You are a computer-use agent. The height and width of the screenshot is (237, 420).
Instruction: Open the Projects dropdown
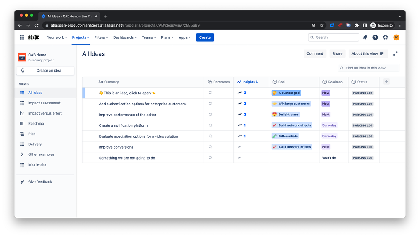point(81,37)
